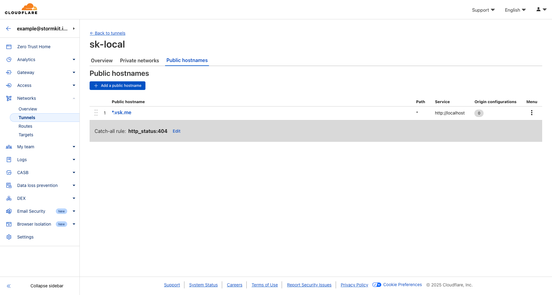This screenshot has height=295, width=552.
Task: Collapse the Networks section in the sidebar
Action: [x=74, y=98]
